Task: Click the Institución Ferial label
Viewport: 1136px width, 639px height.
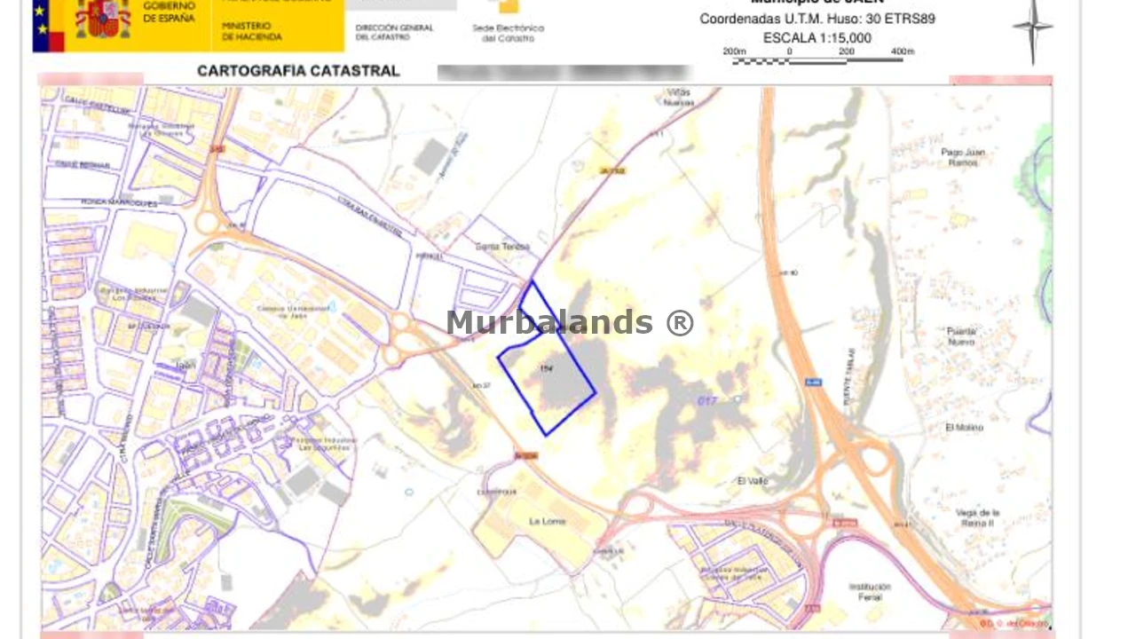Action: (870, 591)
